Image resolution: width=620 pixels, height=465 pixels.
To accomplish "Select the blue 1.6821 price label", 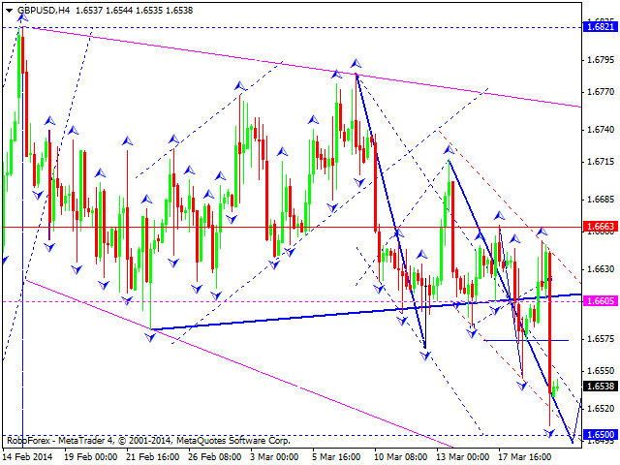I will (601, 27).
